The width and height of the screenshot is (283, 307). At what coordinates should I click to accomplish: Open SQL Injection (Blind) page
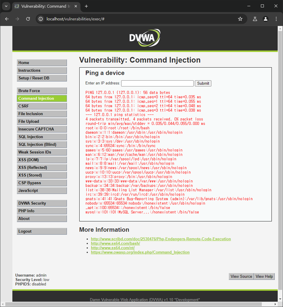tap(42, 144)
